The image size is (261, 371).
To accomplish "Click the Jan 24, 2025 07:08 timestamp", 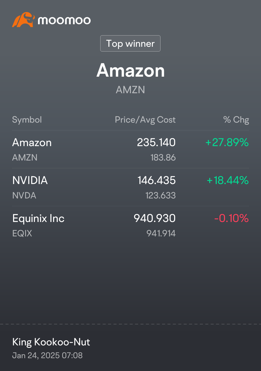I will coord(47,356).
